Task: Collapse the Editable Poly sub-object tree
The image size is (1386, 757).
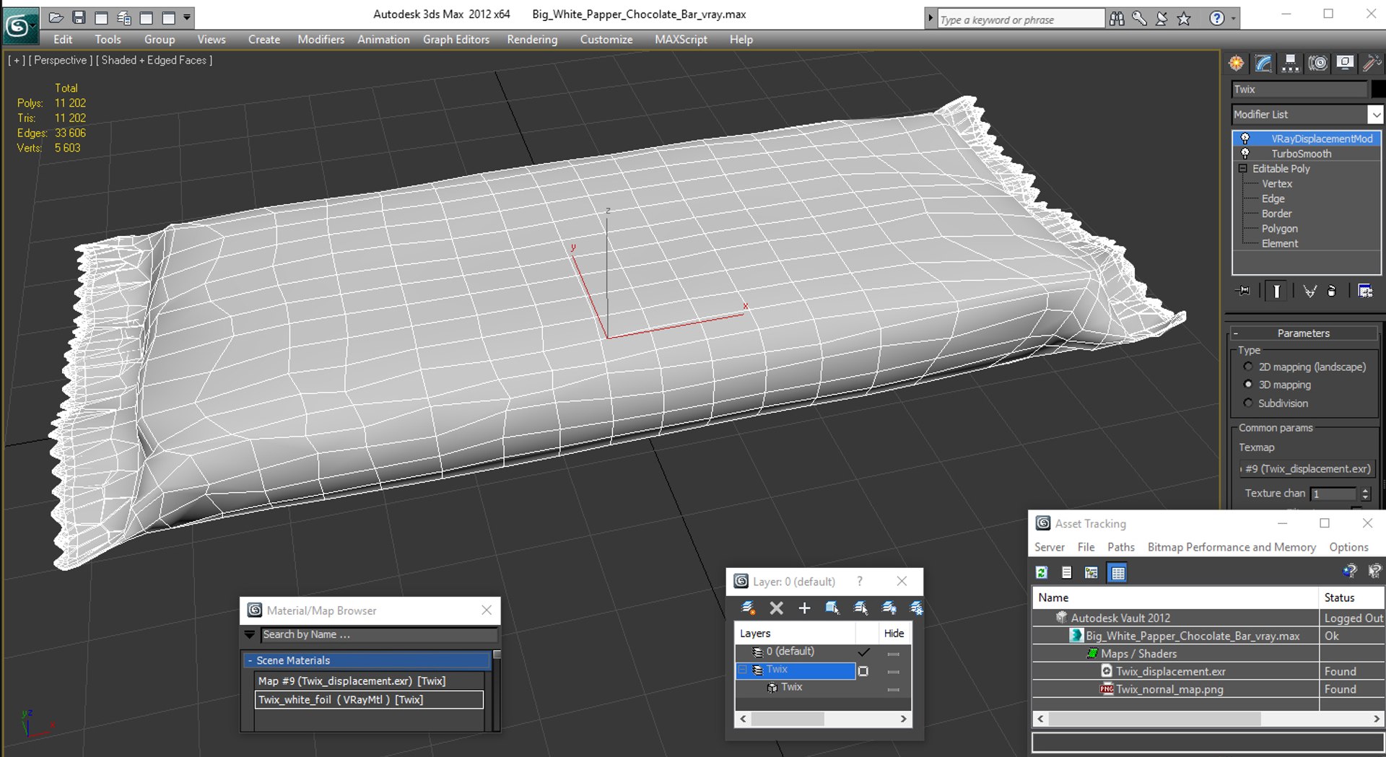Action: click(x=1243, y=169)
